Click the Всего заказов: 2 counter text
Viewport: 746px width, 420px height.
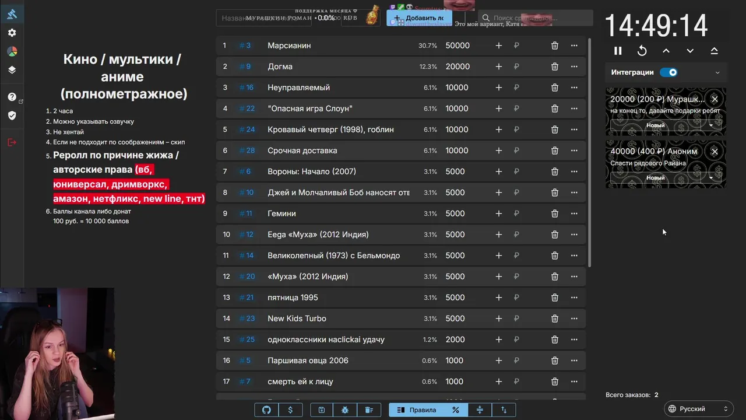click(632, 395)
